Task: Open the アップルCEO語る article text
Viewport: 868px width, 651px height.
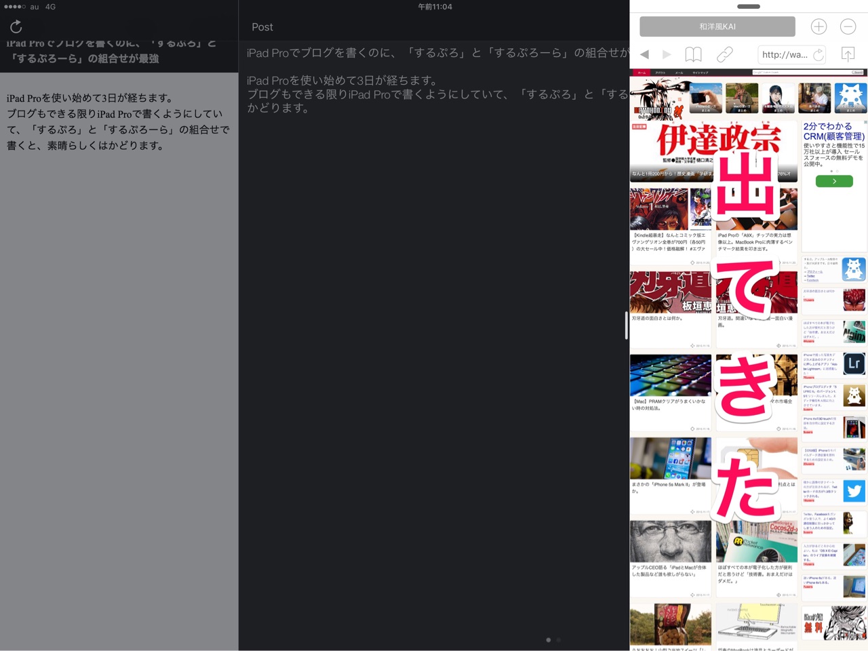Action: coord(669,571)
